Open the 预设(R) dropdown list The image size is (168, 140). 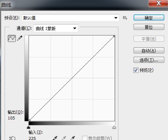(71, 18)
